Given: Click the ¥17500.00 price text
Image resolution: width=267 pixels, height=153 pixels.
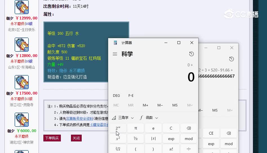Looking at the screenshot, I should 26,93.
